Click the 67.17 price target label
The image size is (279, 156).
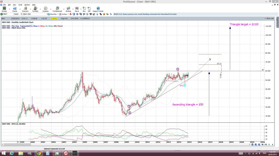[219, 64]
